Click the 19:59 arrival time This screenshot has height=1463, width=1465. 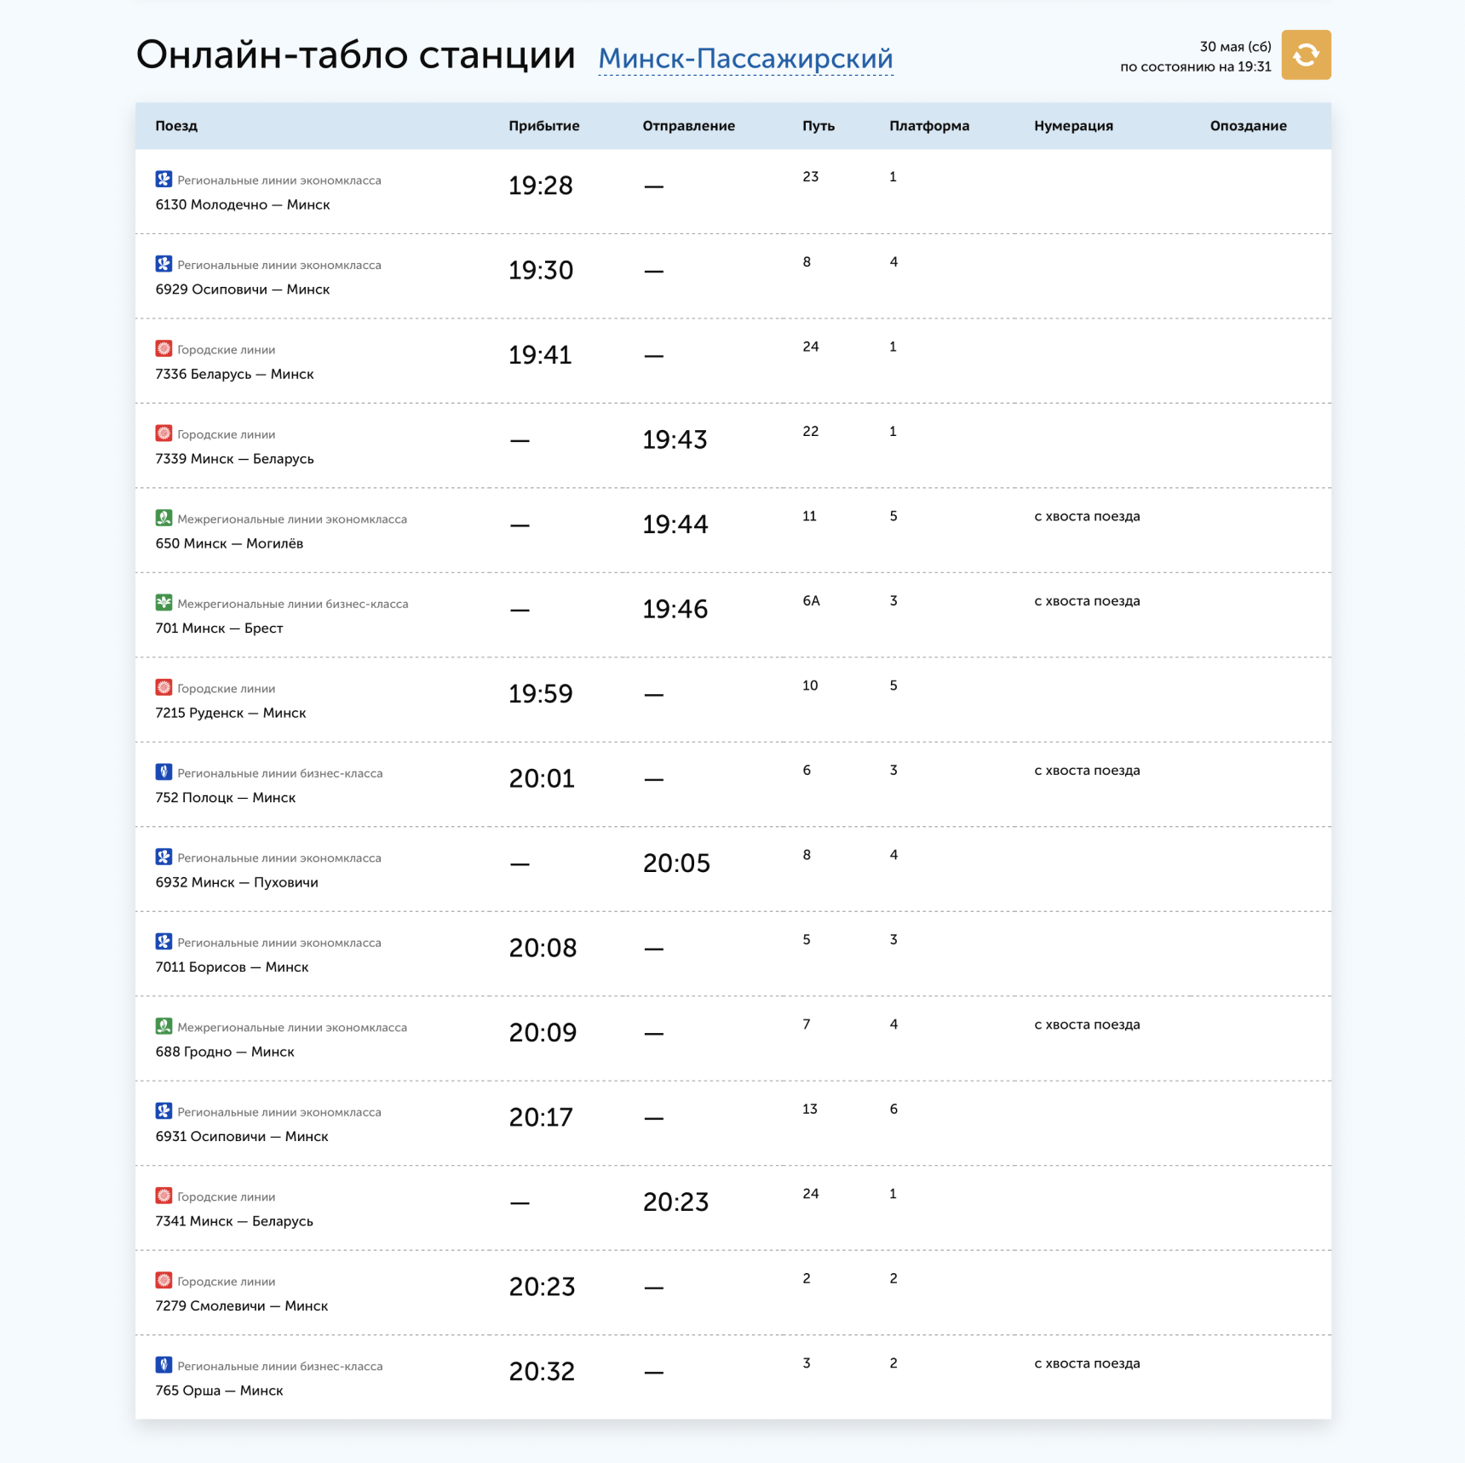[541, 694]
